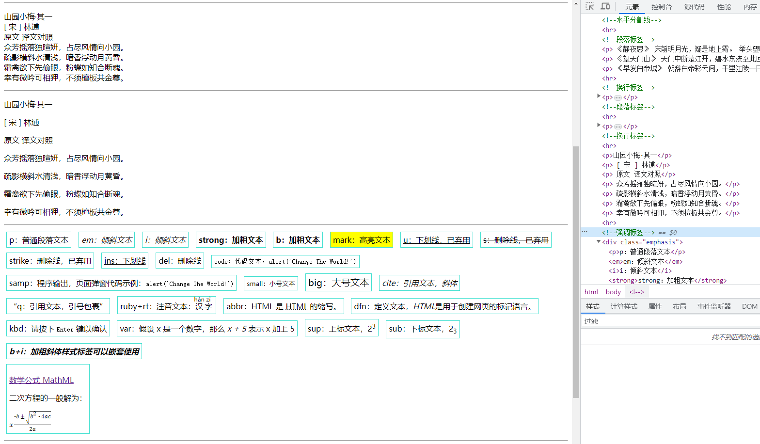Click the 'em: 倾斜文本' box

point(107,240)
